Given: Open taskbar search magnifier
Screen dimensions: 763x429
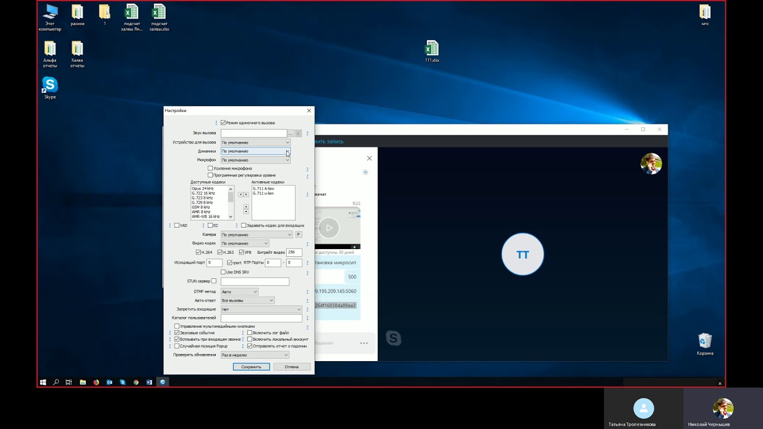Looking at the screenshot, I should [56, 382].
